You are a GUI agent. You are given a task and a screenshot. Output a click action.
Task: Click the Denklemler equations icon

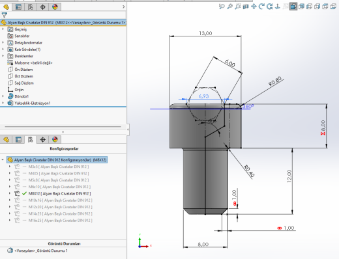10,56
